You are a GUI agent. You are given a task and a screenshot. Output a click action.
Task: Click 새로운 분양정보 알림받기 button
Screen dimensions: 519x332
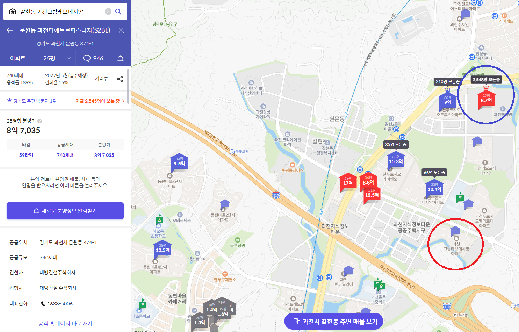(x=65, y=211)
